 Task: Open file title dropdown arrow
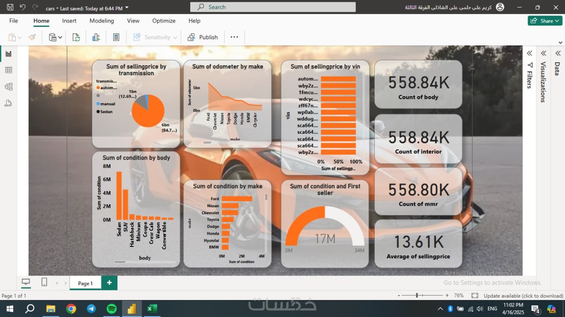click(x=127, y=7)
